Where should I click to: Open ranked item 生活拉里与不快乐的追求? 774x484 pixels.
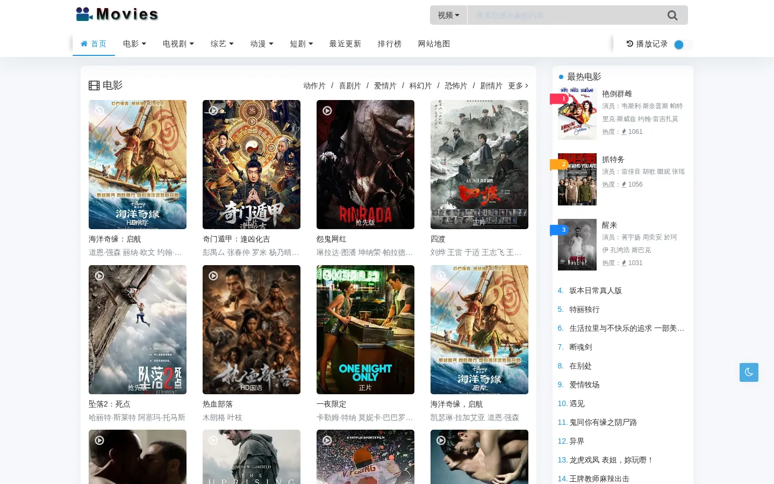click(627, 328)
